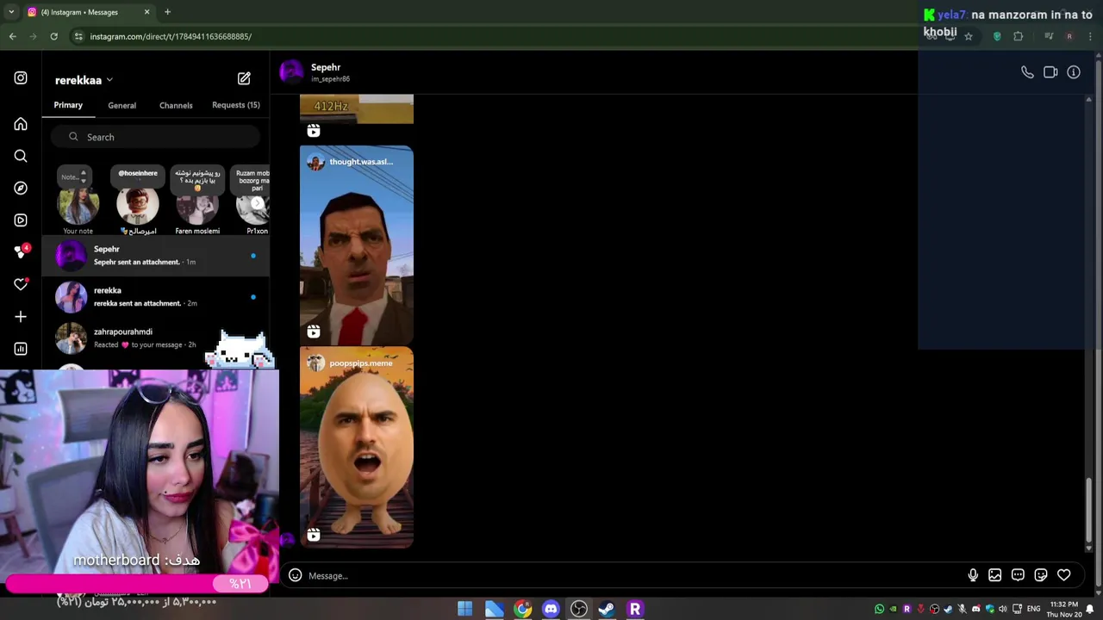Open the browser extensions puzzle icon
Viewport: 1103px width, 620px height.
click(1019, 36)
